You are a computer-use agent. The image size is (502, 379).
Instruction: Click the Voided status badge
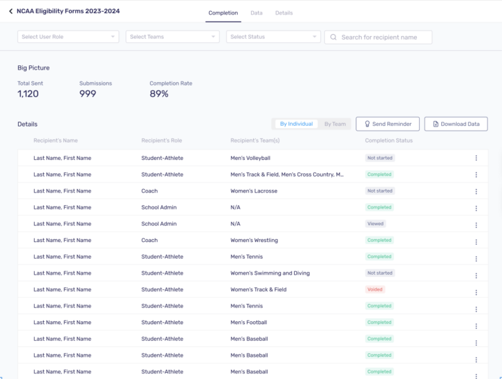click(x=375, y=290)
